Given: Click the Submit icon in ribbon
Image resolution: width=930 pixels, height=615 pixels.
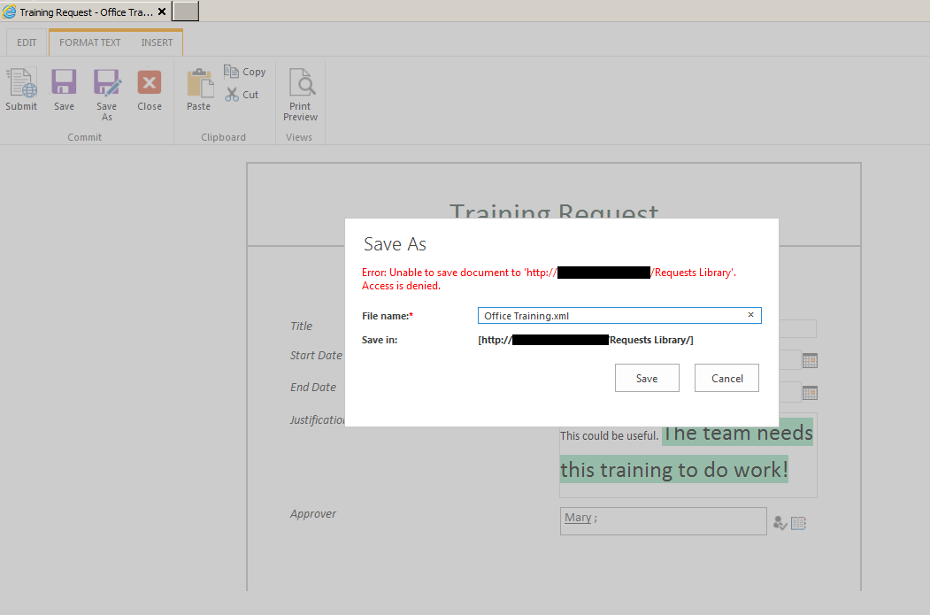Looking at the screenshot, I should 21,86.
